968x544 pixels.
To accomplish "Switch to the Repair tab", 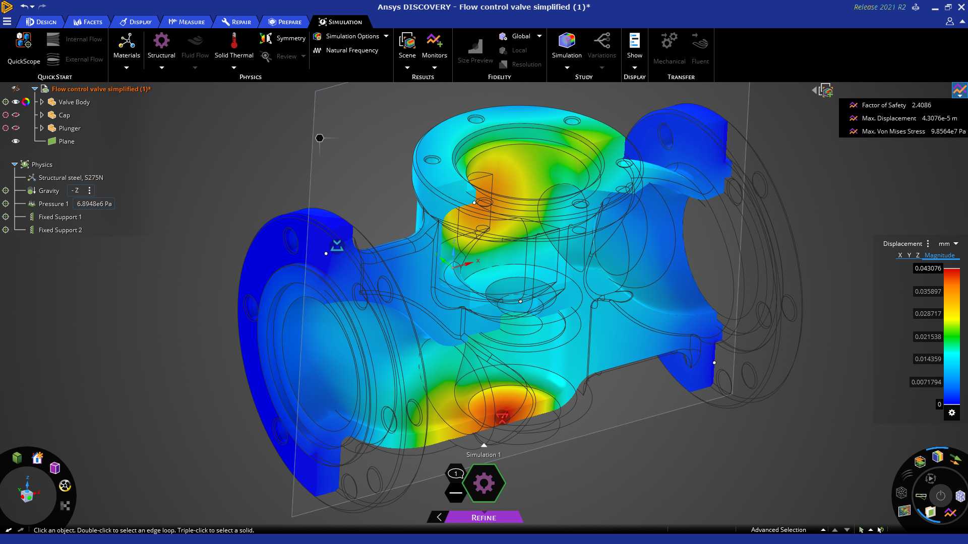I will click(236, 22).
